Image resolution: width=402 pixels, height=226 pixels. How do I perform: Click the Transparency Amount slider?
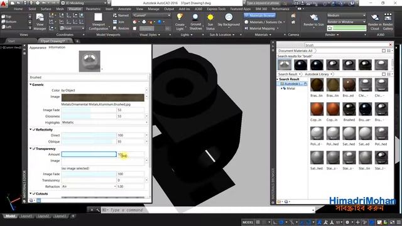tap(89, 154)
